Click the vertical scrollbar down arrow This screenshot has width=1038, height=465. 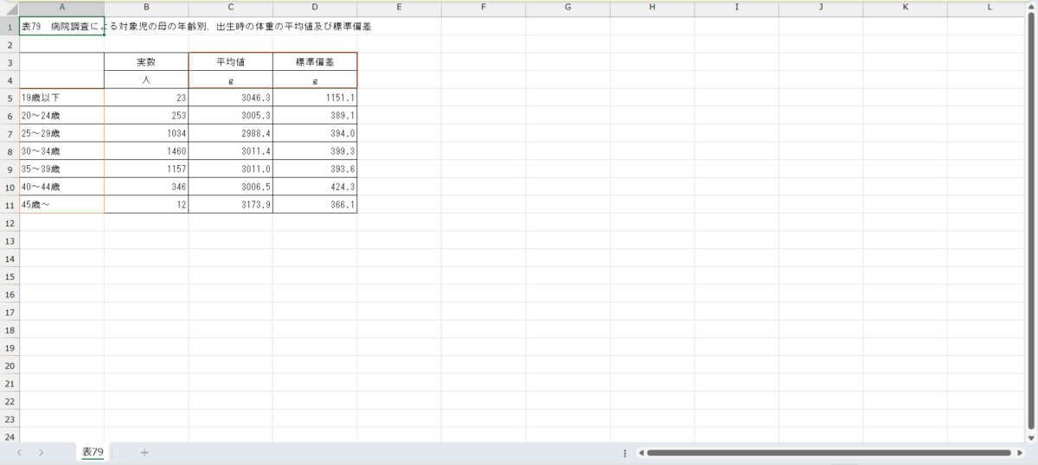(x=1030, y=438)
